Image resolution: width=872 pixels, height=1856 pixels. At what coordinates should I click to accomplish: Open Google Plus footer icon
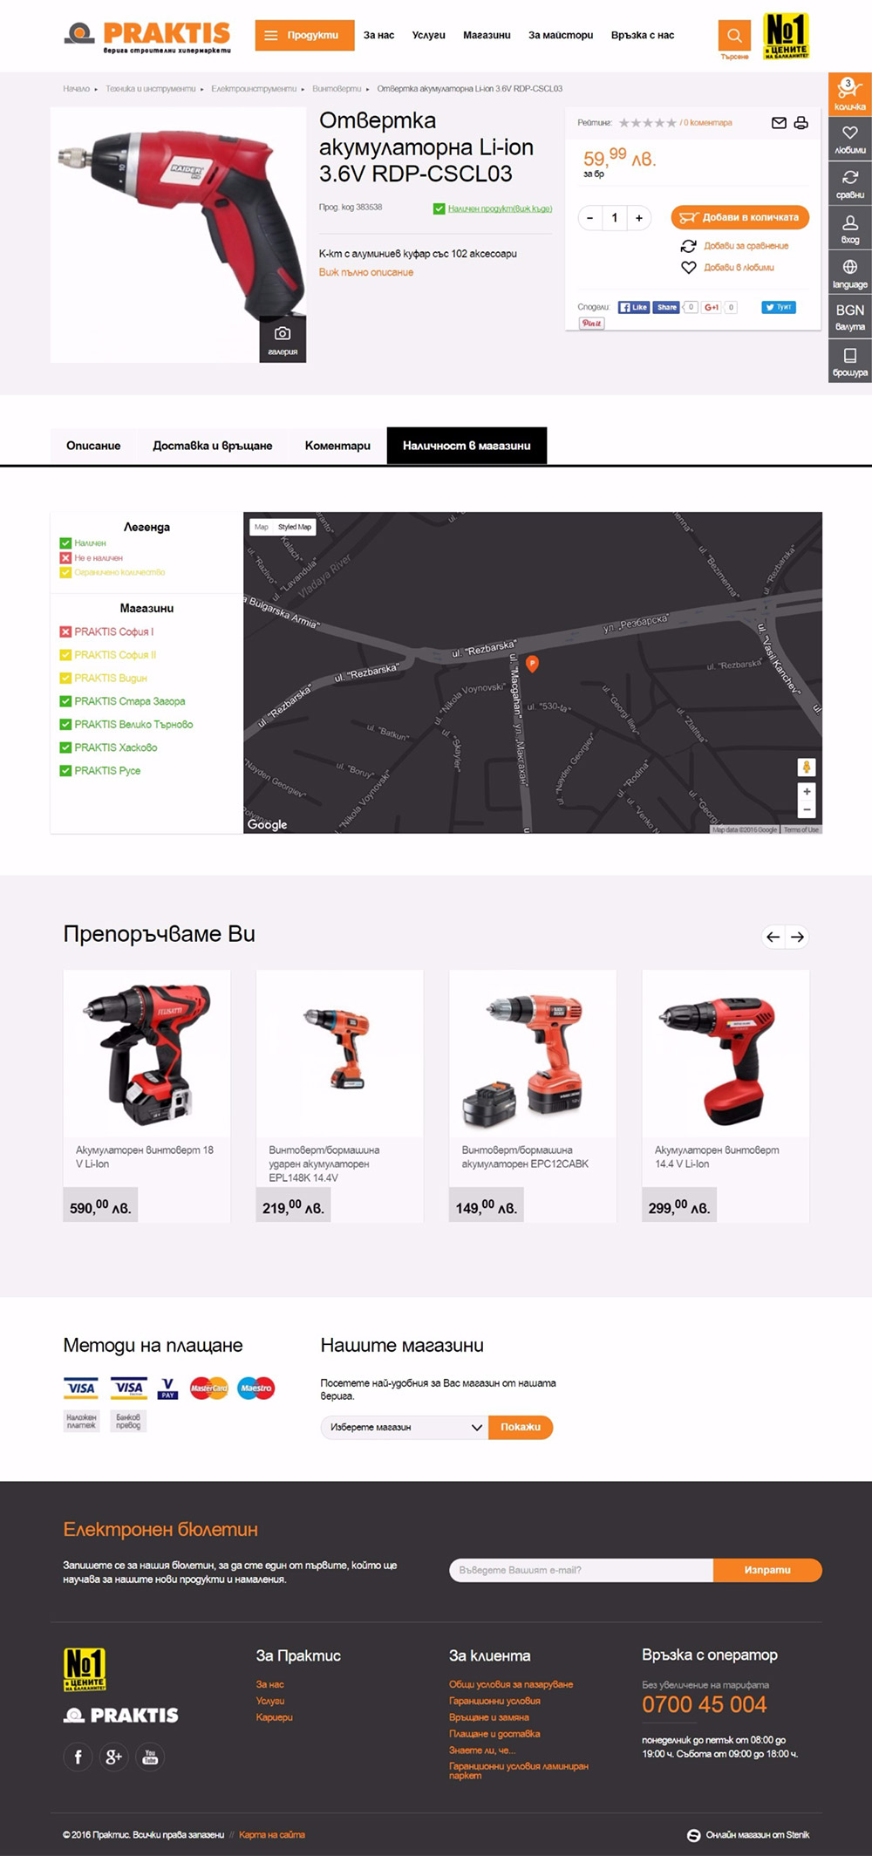click(x=113, y=1757)
